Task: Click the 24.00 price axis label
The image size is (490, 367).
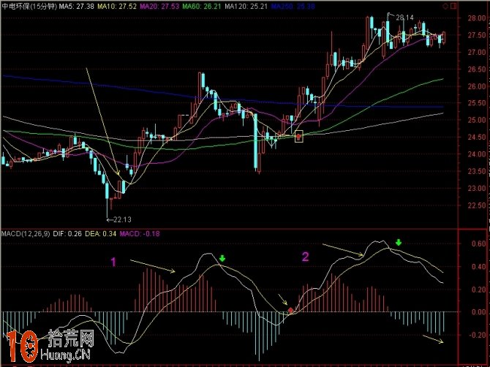Action: (477, 154)
